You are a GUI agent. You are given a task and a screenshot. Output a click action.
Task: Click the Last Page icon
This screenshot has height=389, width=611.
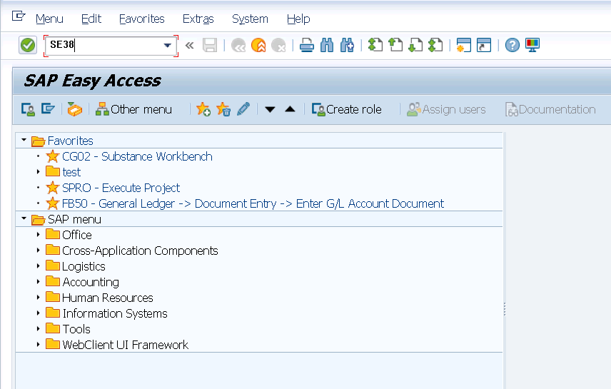click(x=435, y=45)
